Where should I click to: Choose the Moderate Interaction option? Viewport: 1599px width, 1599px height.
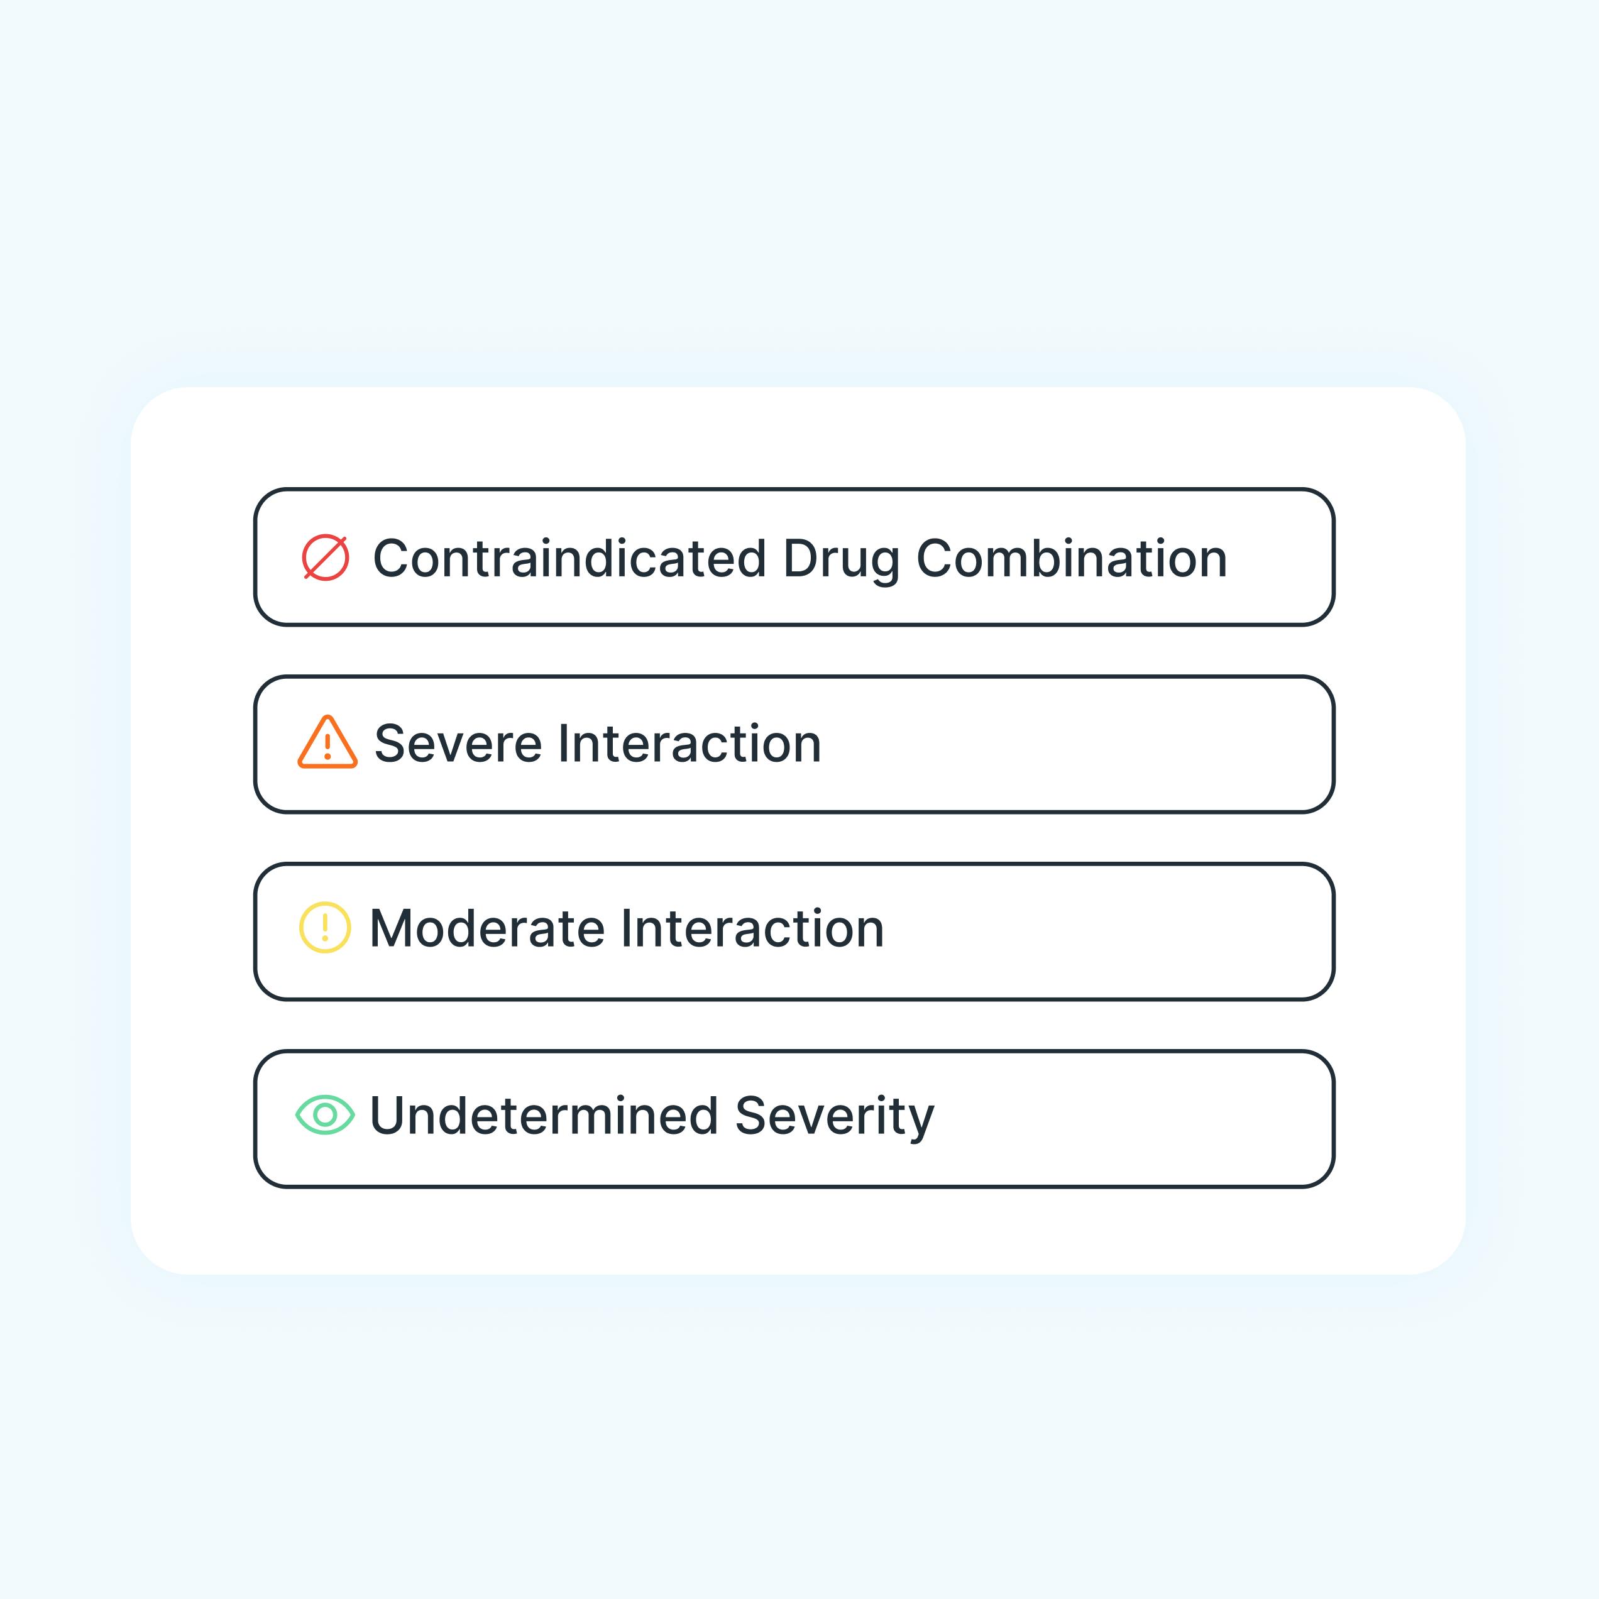tap(794, 931)
